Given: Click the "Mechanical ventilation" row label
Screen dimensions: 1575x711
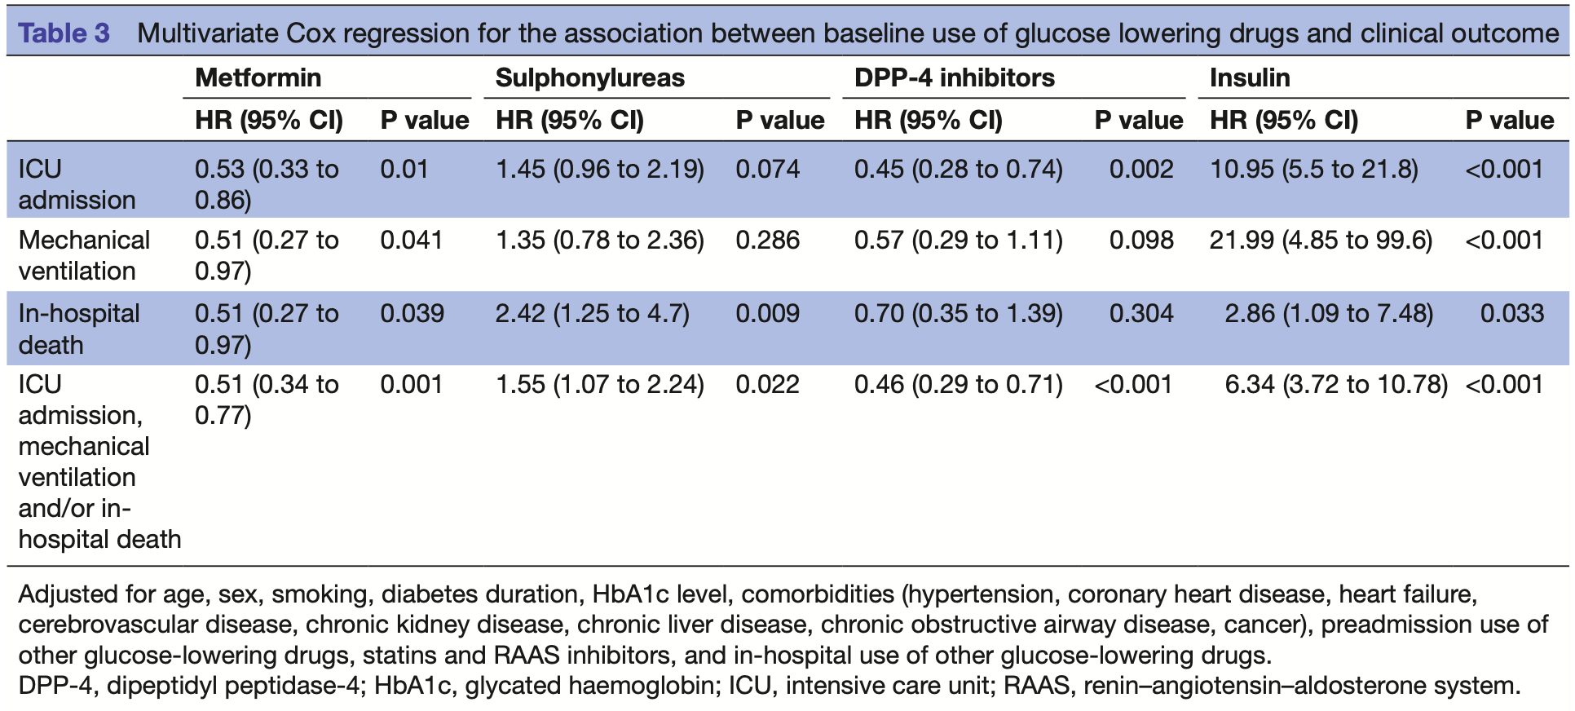Looking at the screenshot, I should (84, 255).
